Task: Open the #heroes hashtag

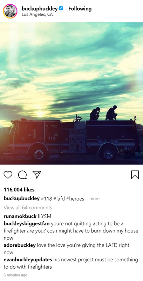Action: 75,198
